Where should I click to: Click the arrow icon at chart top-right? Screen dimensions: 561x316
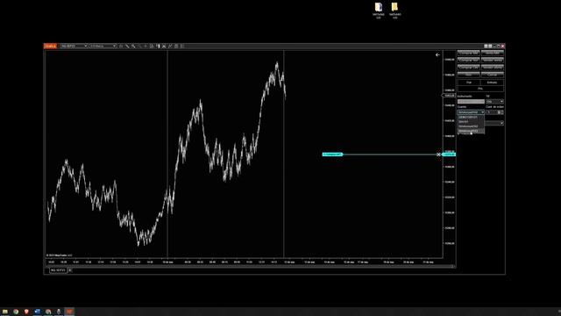coord(437,54)
